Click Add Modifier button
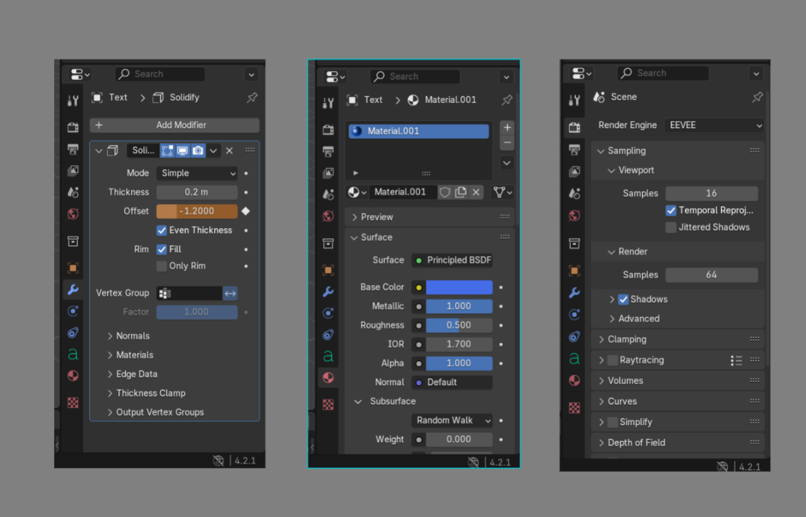806x517 pixels. click(174, 125)
